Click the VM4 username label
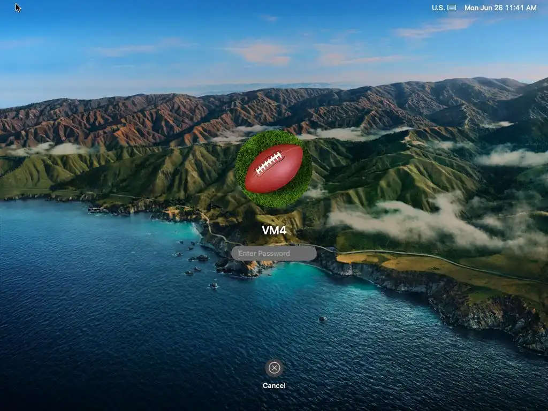The image size is (548, 411). [x=274, y=230]
